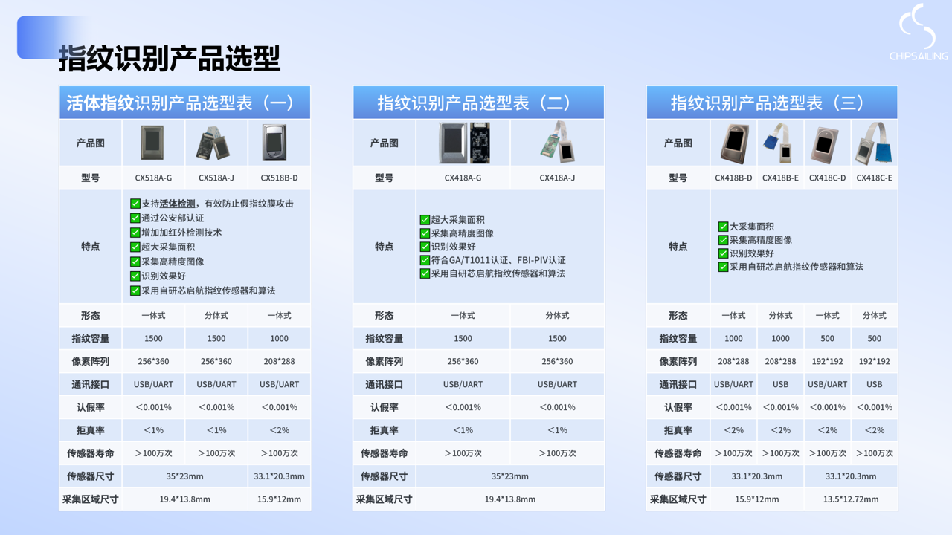The width and height of the screenshot is (952, 535).
Task: Click the 分体式 form cell under CX418A-J
Action: [x=557, y=316]
